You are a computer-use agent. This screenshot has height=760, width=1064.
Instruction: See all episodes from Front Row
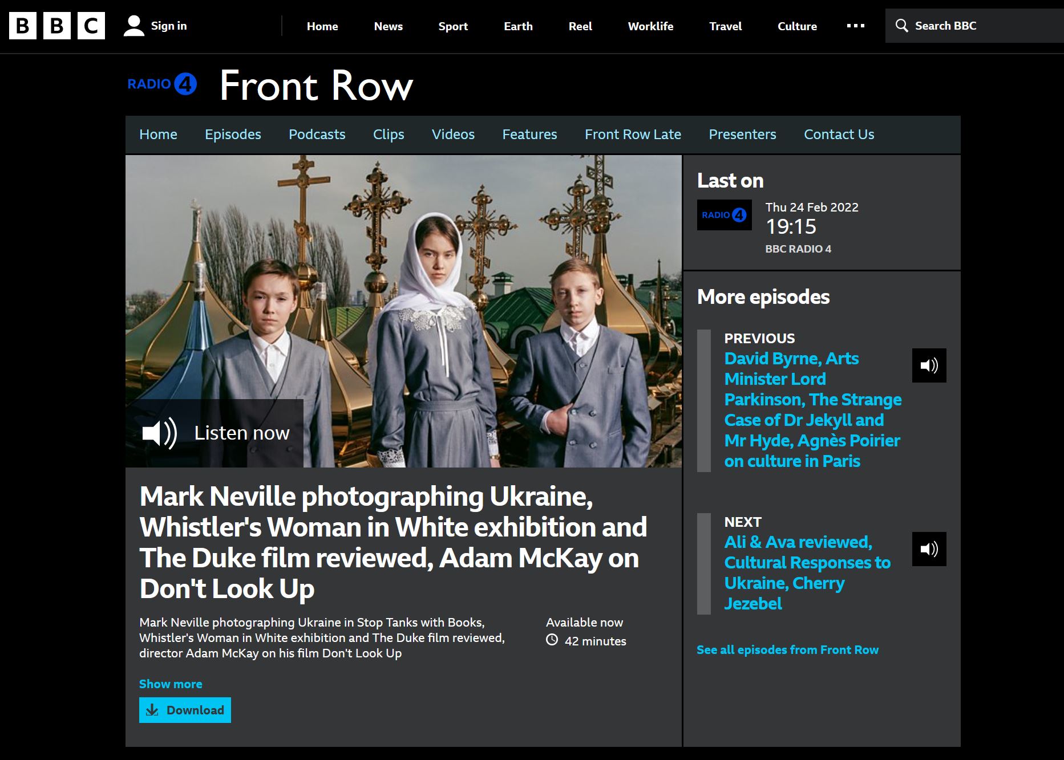pos(787,650)
